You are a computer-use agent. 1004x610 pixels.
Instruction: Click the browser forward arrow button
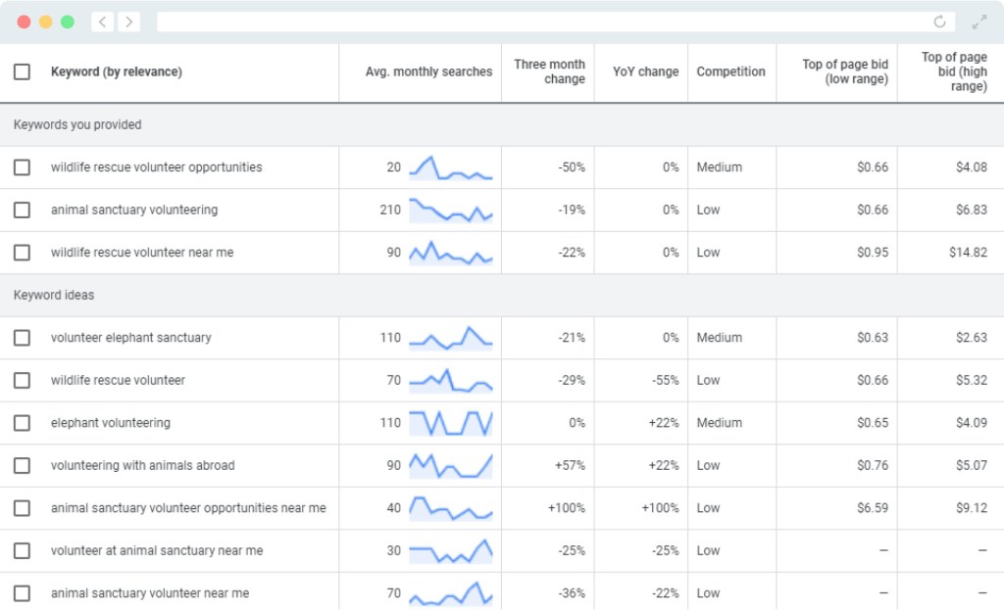(128, 22)
